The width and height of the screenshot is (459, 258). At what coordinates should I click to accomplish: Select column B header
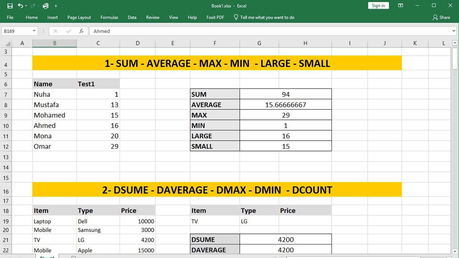(55, 43)
